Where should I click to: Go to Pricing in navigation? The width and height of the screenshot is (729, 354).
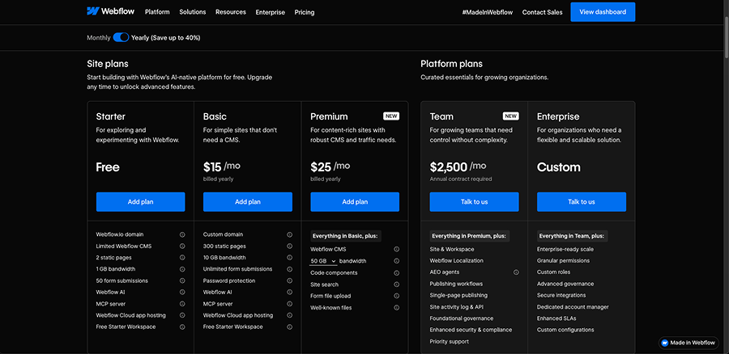tap(305, 12)
